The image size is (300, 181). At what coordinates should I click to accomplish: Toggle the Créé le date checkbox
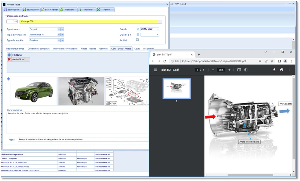[138, 29]
